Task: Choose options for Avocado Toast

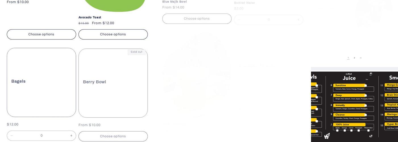Action: 113,34
